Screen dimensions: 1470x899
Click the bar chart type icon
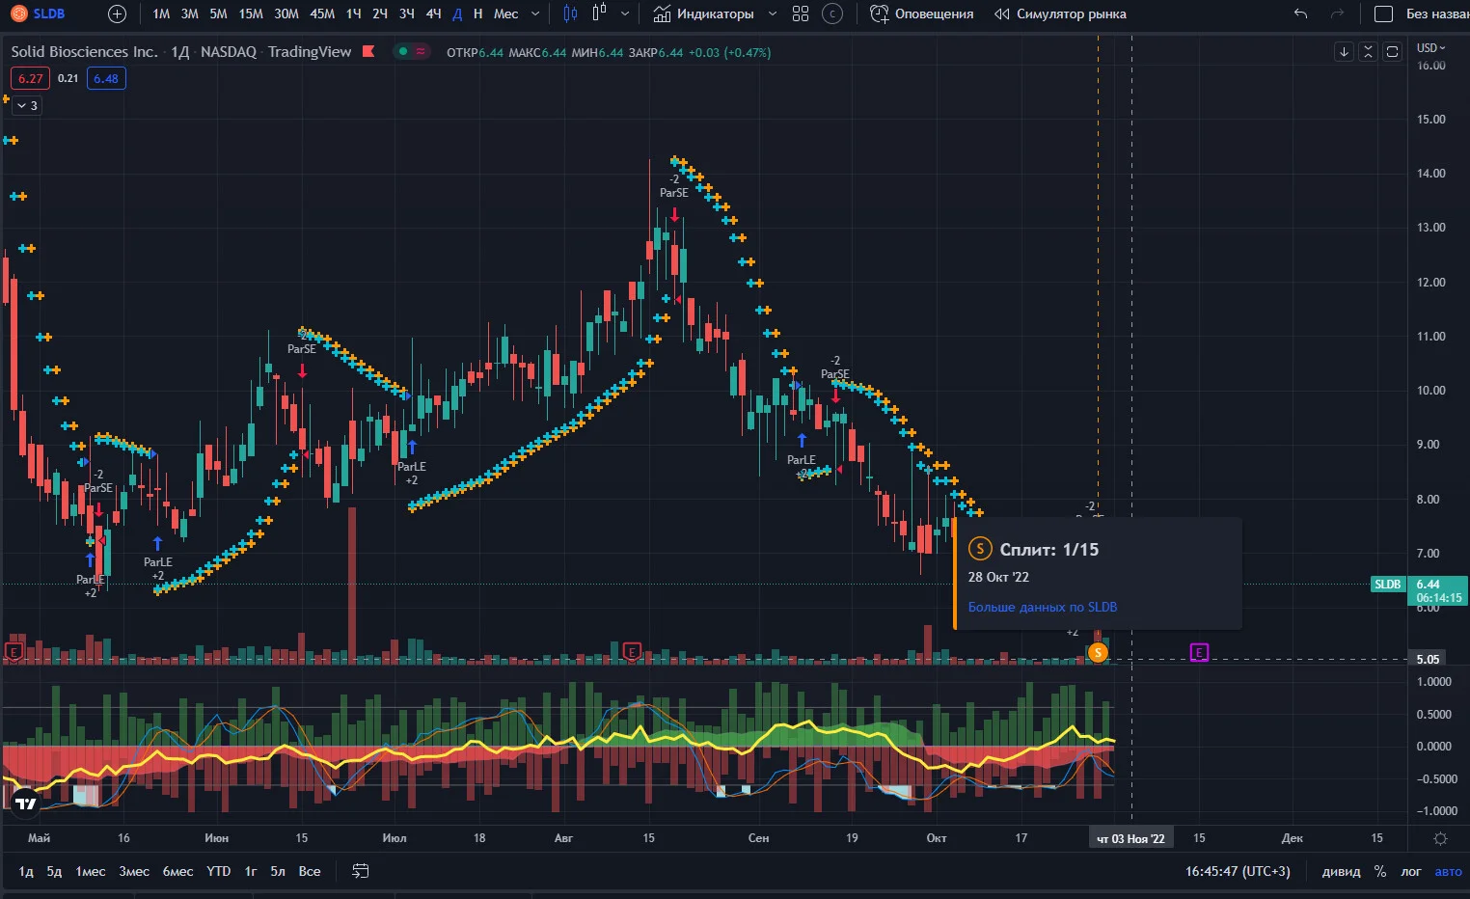pos(599,14)
